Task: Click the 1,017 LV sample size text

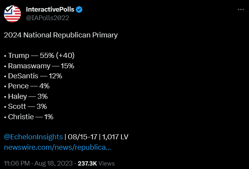Action: click(x=115, y=137)
